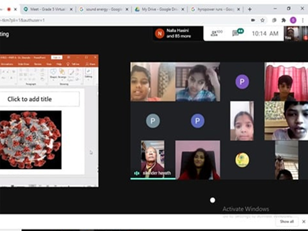Click the camera indicator in address bar
Image resolution: width=308 pixels, height=231 pixels.
[x=253, y=20]
